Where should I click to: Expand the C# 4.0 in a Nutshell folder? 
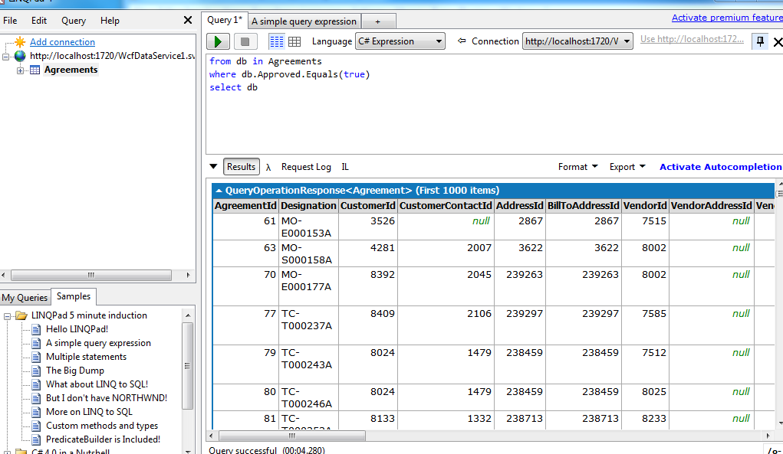(8, 452)
